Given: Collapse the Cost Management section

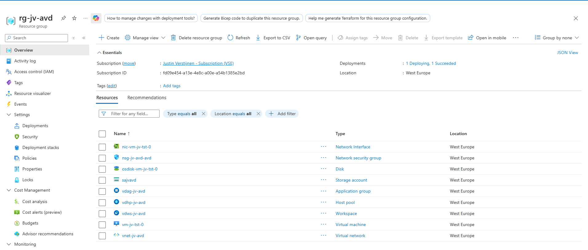Looking at the screenshot, I should (9, 190).
